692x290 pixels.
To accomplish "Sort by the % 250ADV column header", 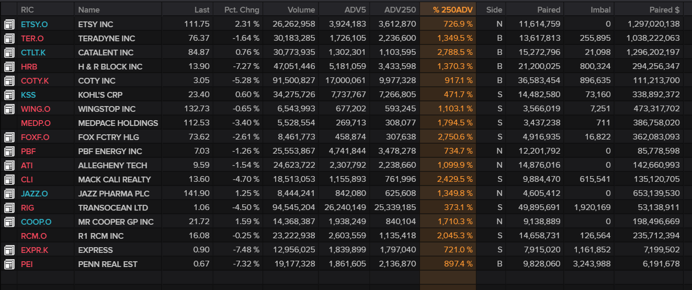I will pos(453,9).
